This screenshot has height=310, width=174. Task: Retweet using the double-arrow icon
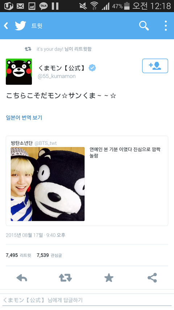coord(65,278)
